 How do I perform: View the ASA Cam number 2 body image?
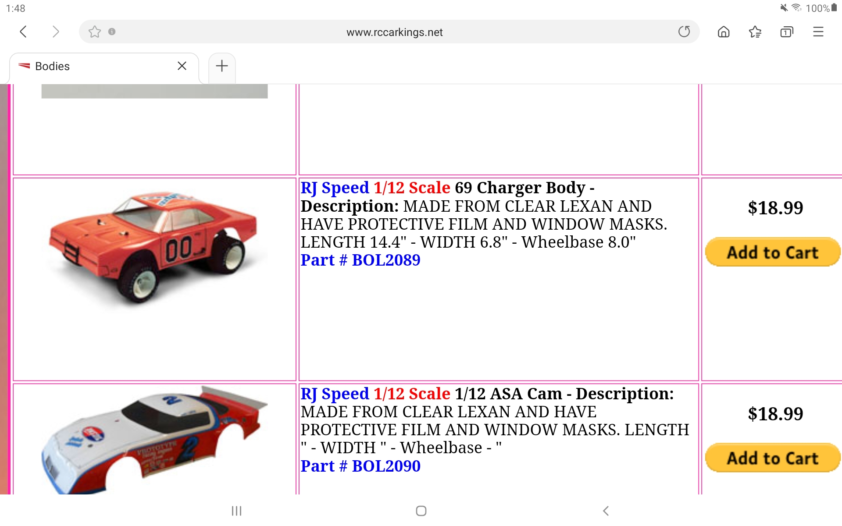coord(154,440)
